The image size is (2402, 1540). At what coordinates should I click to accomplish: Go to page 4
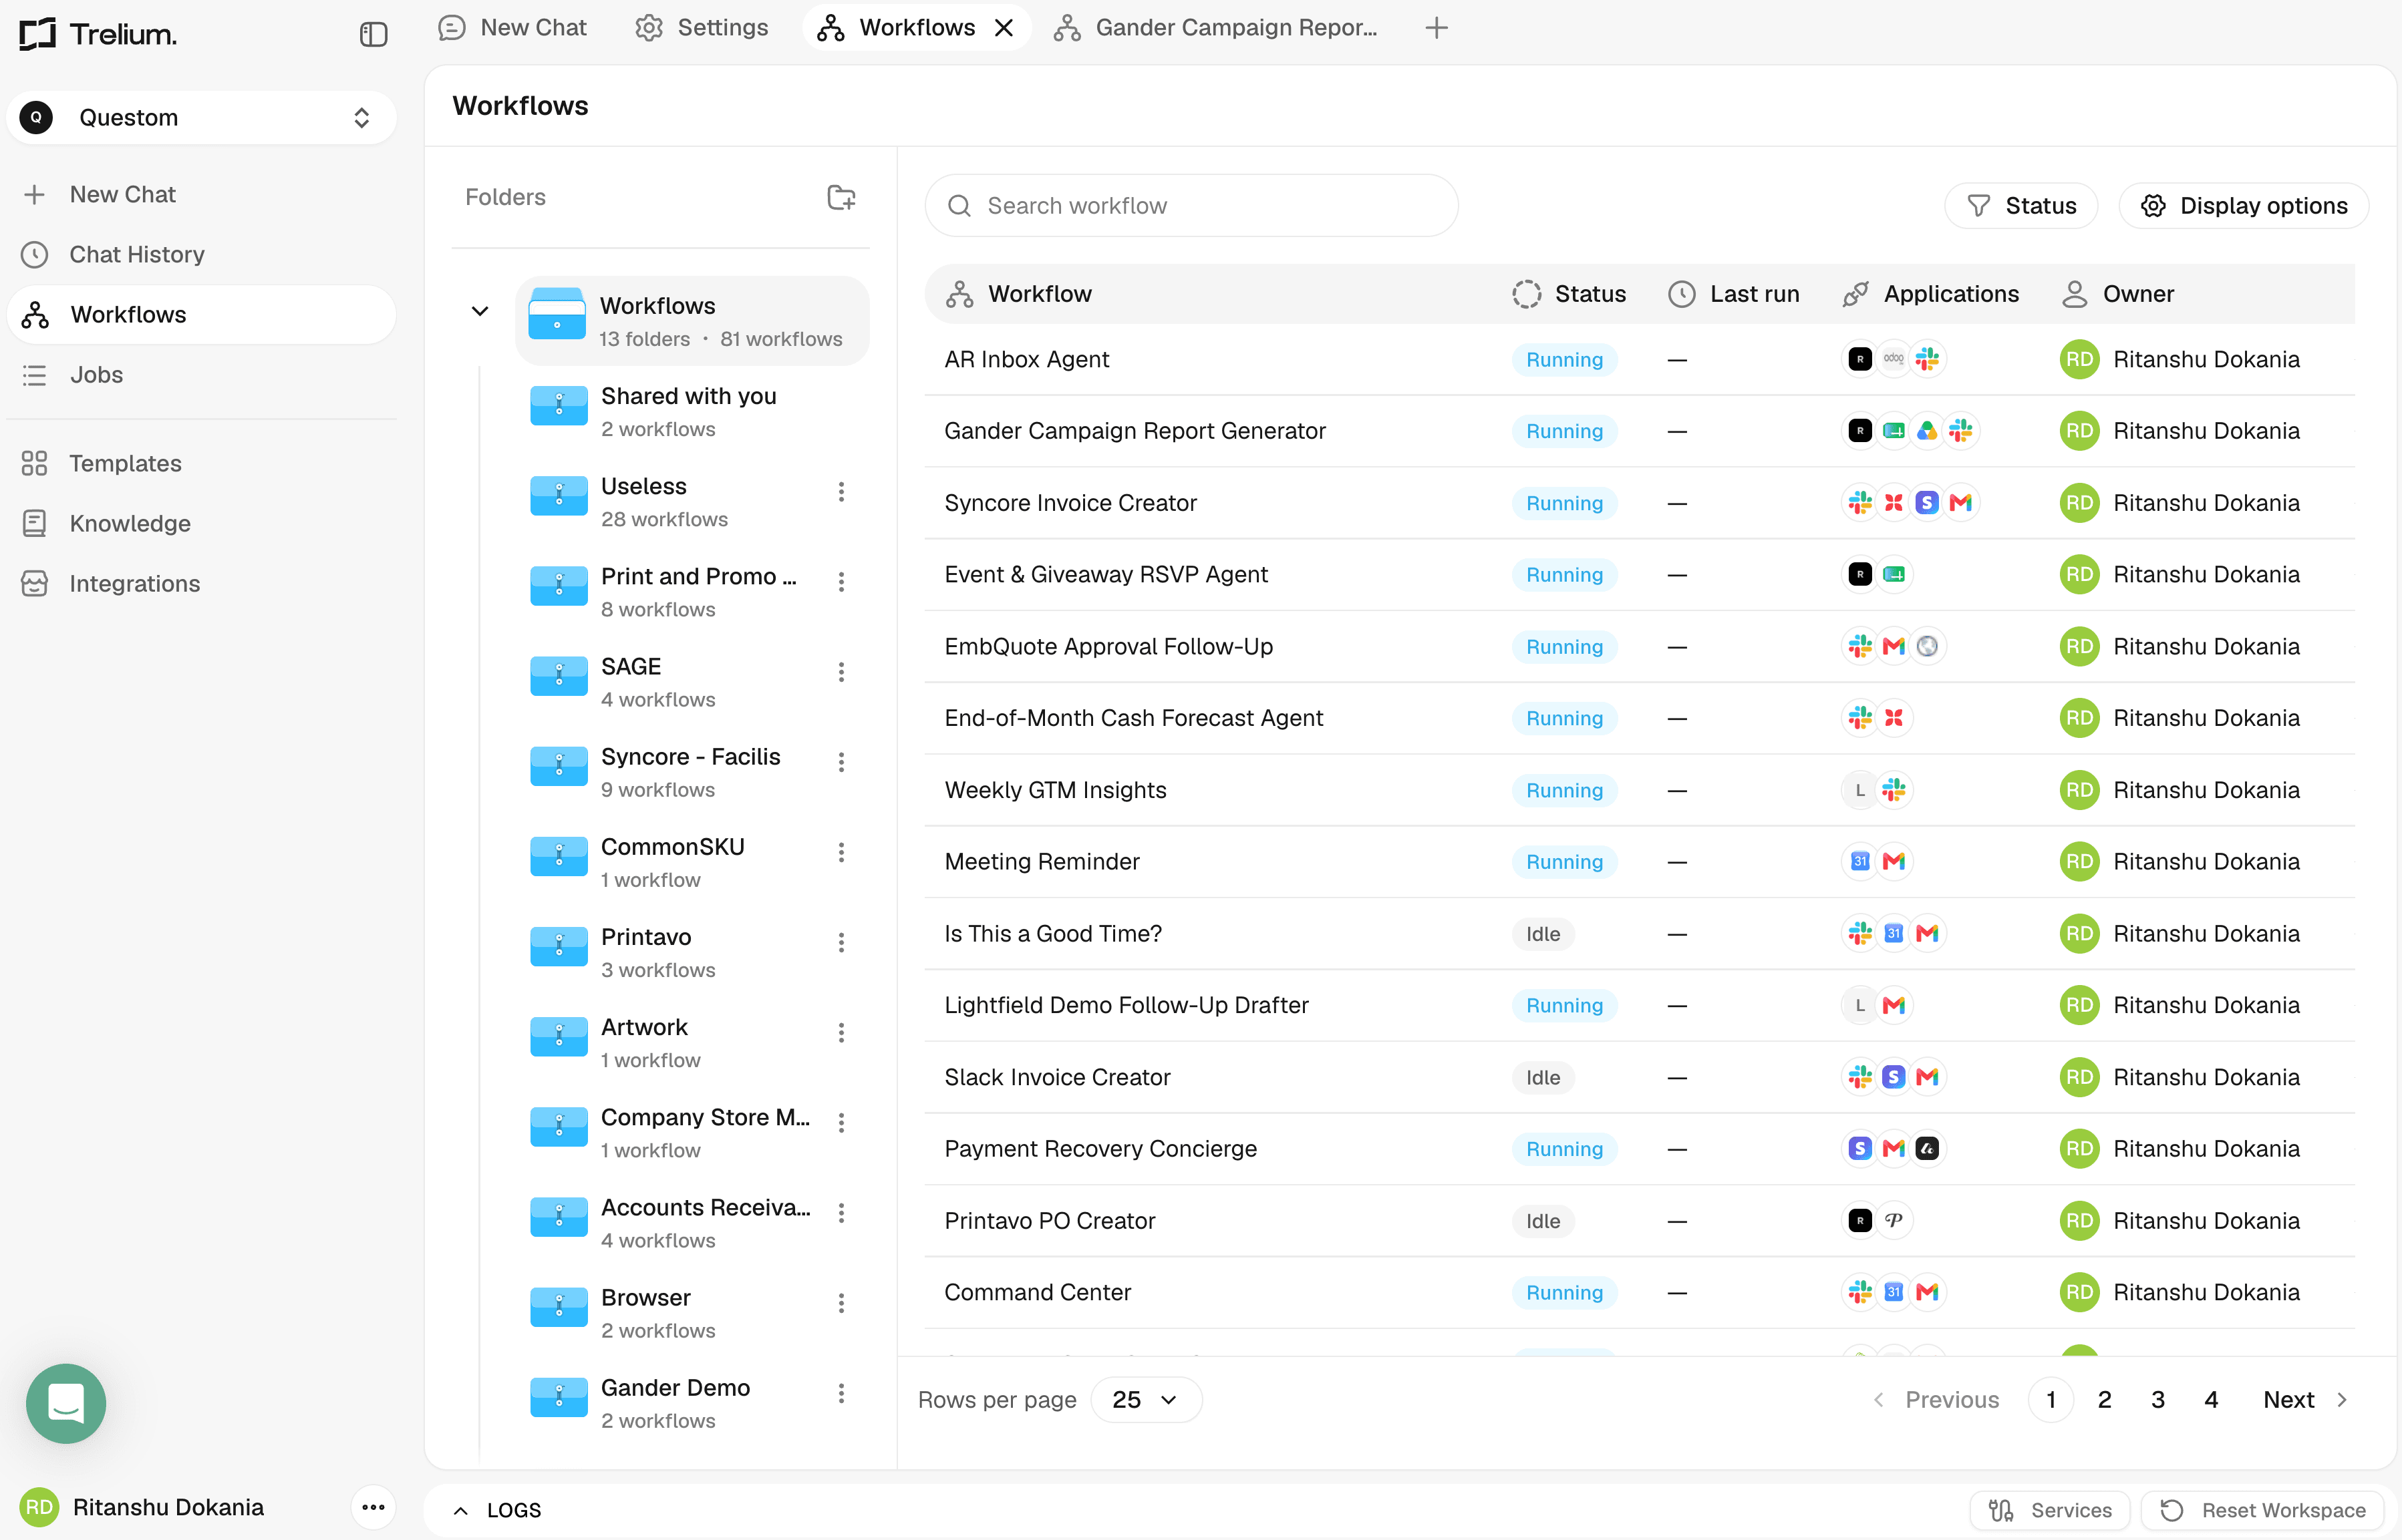click(x=2212, y=1400)
